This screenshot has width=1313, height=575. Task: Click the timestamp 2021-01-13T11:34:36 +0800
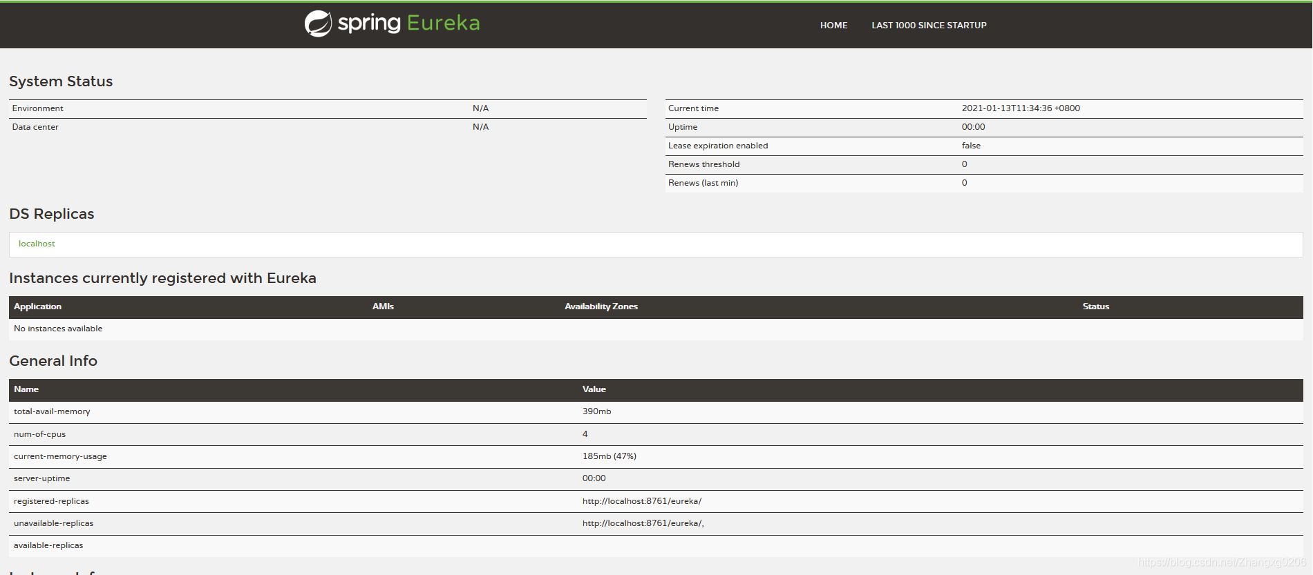point(1021,108)
